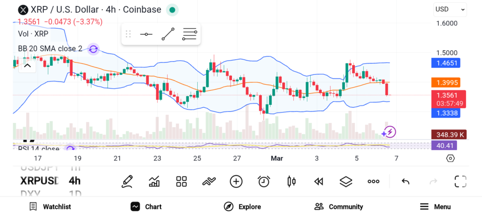Viewport: 482px width, 217px height.
Task: Toggle the green market status indicator
Action: pos(172,9)
